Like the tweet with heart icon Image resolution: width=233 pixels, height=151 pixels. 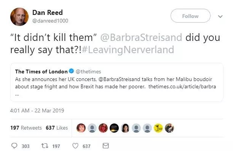(75, 146)
